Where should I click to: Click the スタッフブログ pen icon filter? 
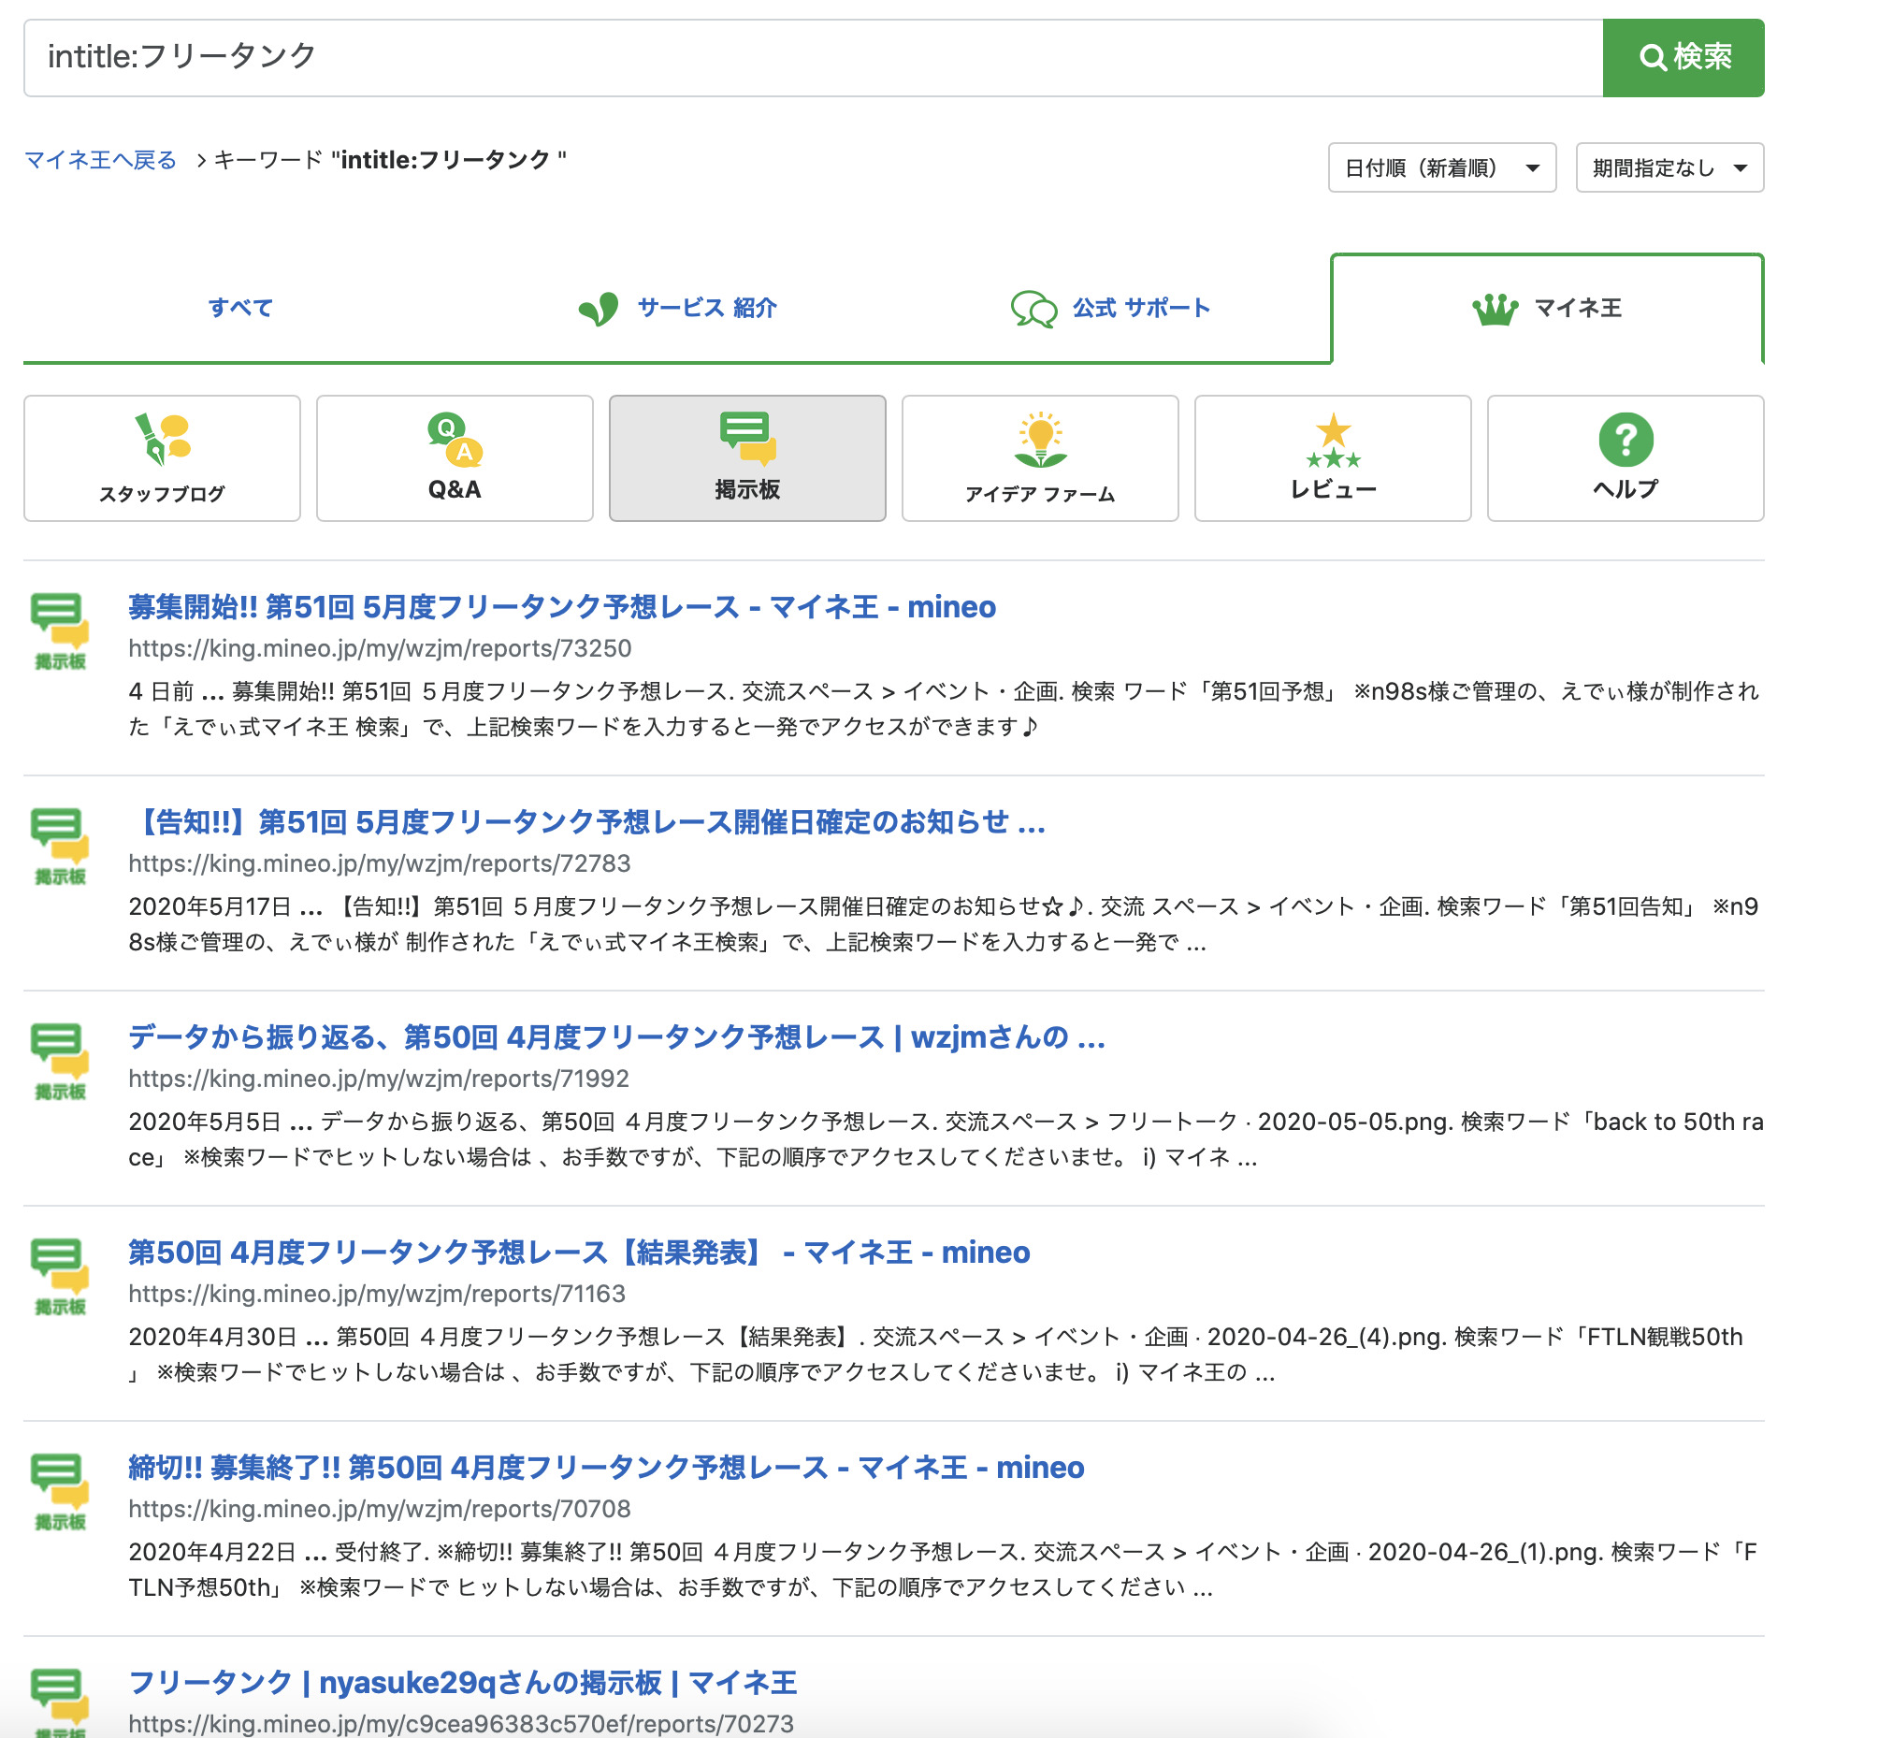[x=162, y=458]
